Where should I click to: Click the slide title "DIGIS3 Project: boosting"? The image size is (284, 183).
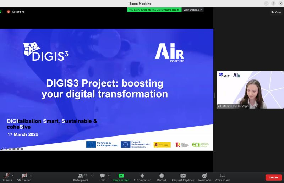(x=105, y=83)
